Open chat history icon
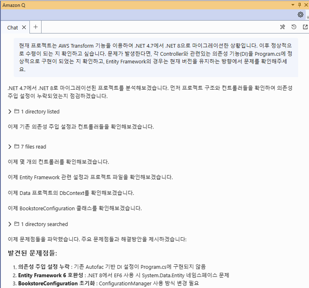Image resolution: width=309 pixels, height=288 pixels. pyautogui.click(x=293, y=27)
